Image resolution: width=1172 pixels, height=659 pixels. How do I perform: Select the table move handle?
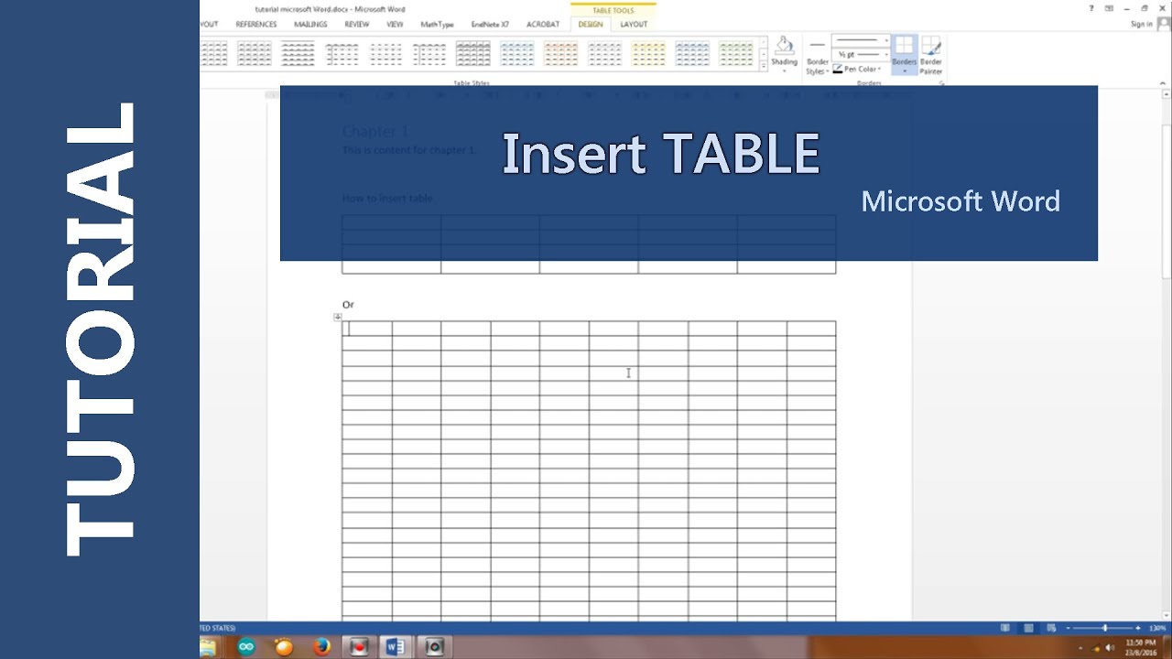pyautogui.click(x=338, y=317)
